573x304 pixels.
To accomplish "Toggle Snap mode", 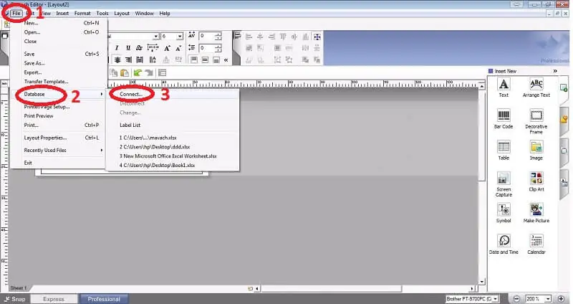I will point(15,299).
